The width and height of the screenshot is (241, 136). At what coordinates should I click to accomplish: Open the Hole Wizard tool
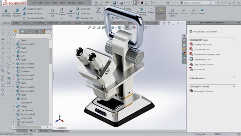click(61, 12)
